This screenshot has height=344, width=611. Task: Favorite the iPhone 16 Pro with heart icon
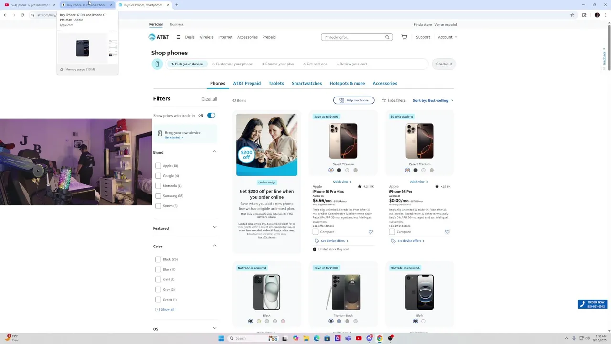[x=447, y=232]
